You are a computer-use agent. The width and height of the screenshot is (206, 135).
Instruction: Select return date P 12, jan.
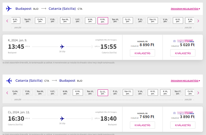click(115, 93)
